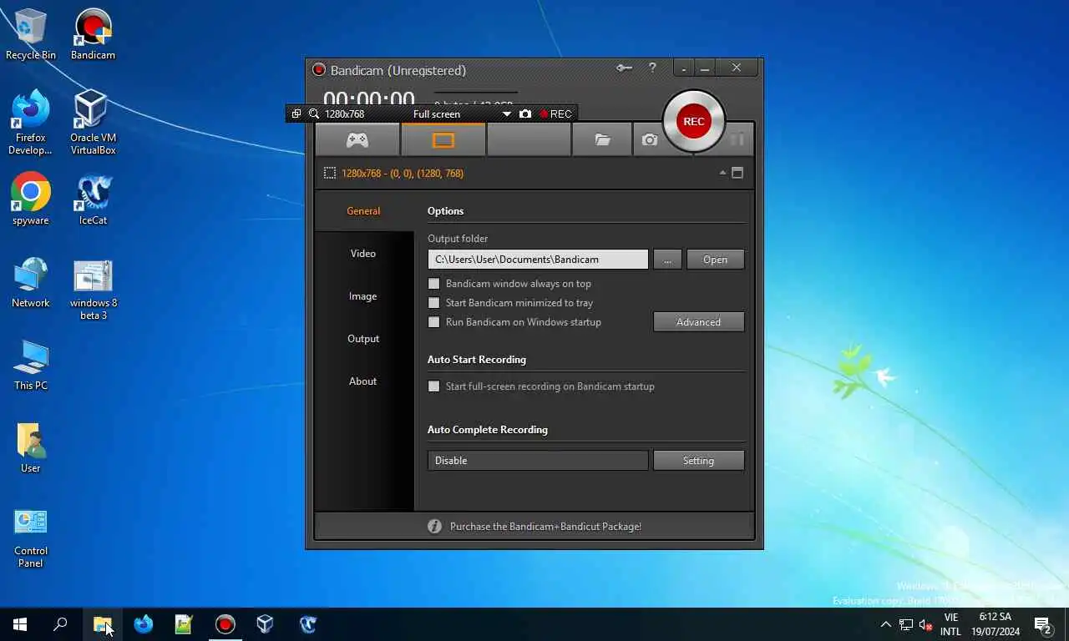This screenshot has height=641, width=1069.
Task: Select the Recycle Bin desktop icon
Action: coord(31,35)
